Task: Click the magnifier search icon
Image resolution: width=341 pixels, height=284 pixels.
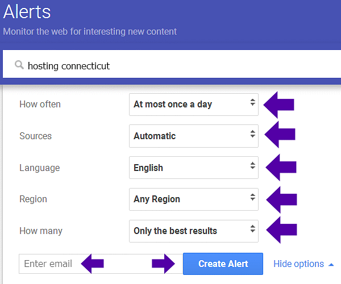Action: pyautogui.click(x=20, y=66)
